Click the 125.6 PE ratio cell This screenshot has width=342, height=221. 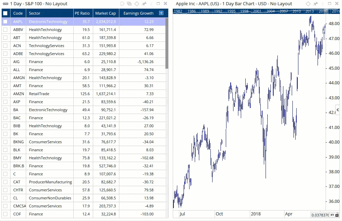pyautogui.click(x=83, y=94)
